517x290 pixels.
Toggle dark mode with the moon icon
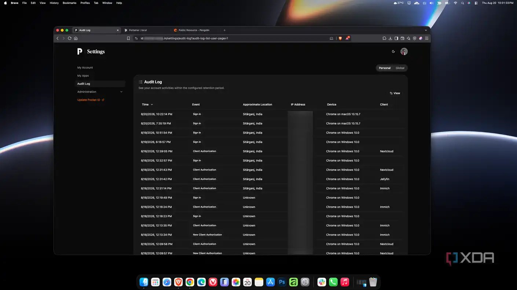393,52
